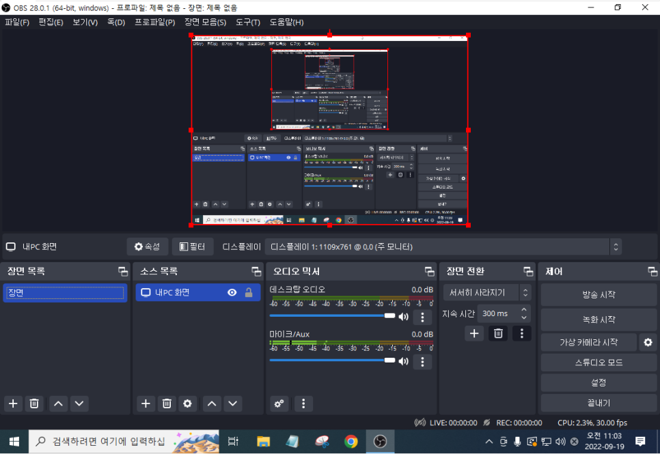The width and height of the screenshot is (660, 454).
Task: Pop out the 오디오 믹서 dock
Action: click(x=429, y=272)
